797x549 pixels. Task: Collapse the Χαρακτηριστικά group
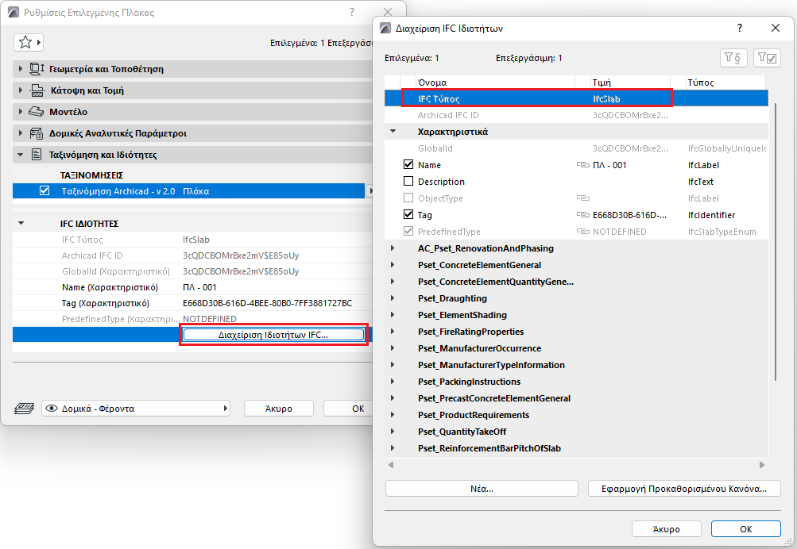393,132
